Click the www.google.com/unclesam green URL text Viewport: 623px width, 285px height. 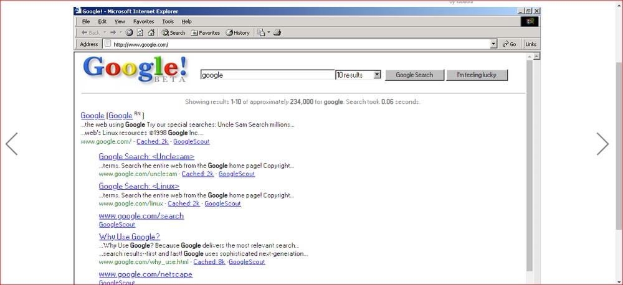click(x=138, y=174)
